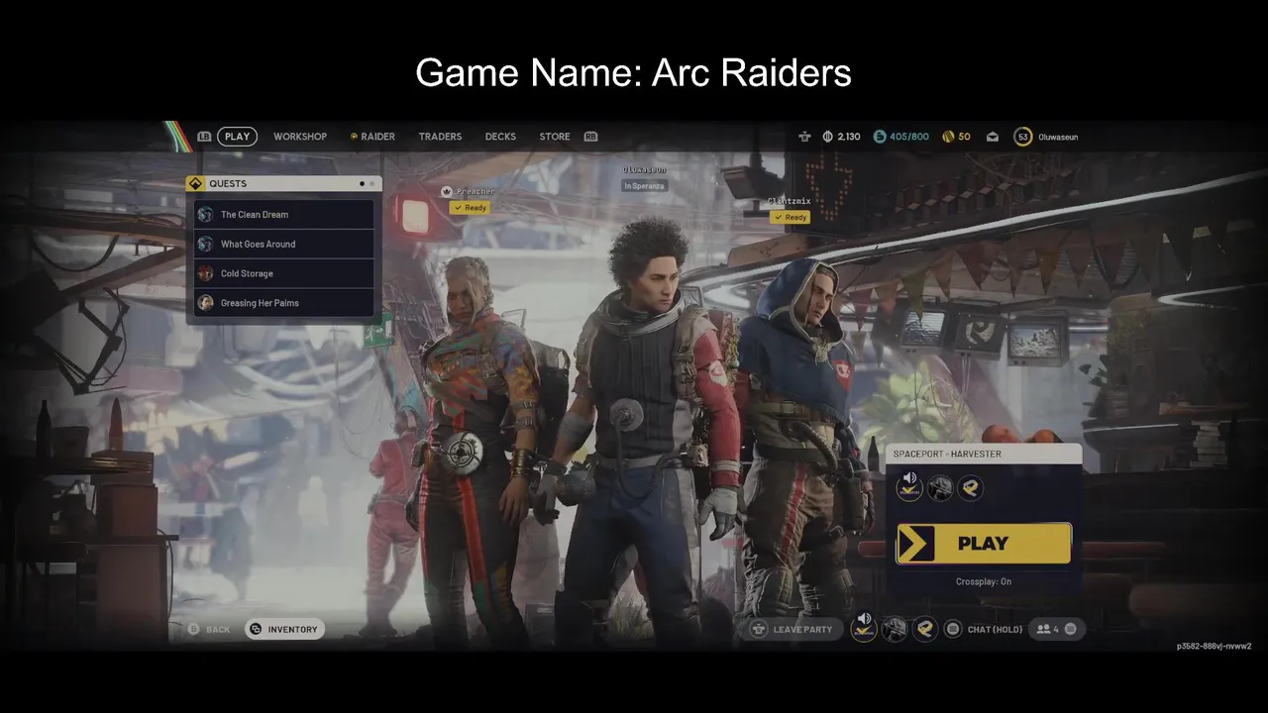This screenshot has height=713, width=1268.
Task: Click the Quests panel header
Action: pyautogui.click(x=283, y=183)
